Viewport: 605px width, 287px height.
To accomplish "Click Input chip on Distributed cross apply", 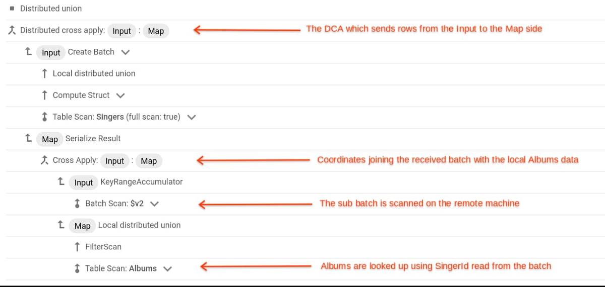I will pyautogui.click(x=122, y=31).
